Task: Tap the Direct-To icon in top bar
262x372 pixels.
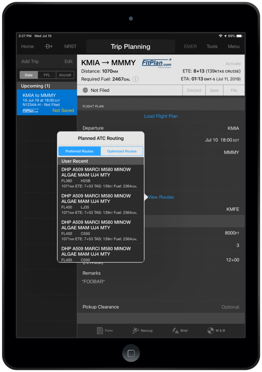Action: 49,46
